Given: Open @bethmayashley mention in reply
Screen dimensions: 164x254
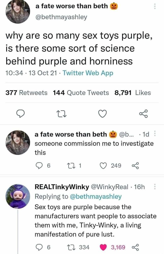Looking at the screenshot, I should tap(96, 196).
